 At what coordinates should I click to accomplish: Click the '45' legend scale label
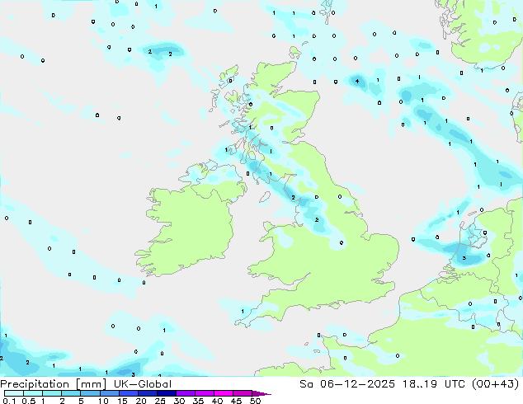(x=236, y=401)
